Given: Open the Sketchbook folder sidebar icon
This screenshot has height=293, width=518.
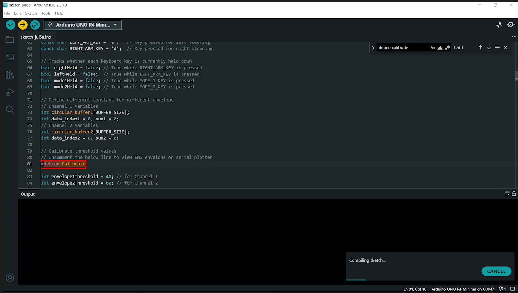Looking at the screenshot, I should [10, 40].
